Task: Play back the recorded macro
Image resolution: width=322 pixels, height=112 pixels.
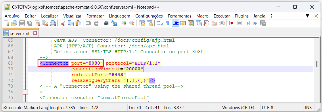Action: [x=247, y=23]
